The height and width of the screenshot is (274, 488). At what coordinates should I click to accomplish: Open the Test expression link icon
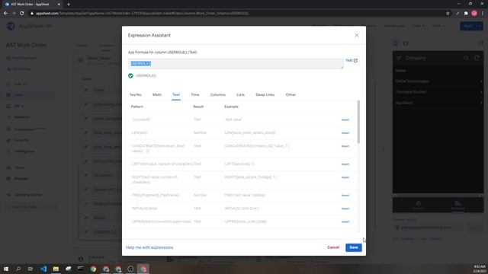[x=355, y=61]
